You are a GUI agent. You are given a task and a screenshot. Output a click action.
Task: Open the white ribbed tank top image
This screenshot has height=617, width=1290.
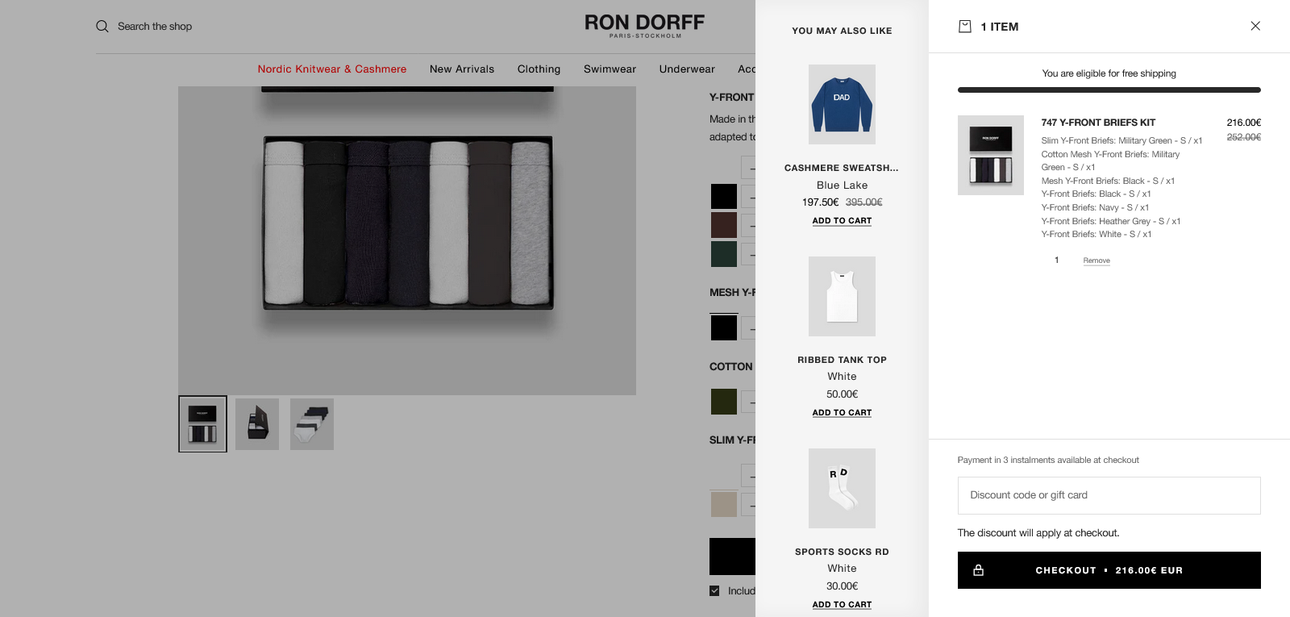pos(842,296)
